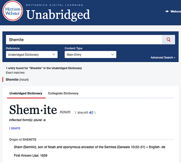Click the Unabridged site title
181x163 pixels.
coord(58,15)
